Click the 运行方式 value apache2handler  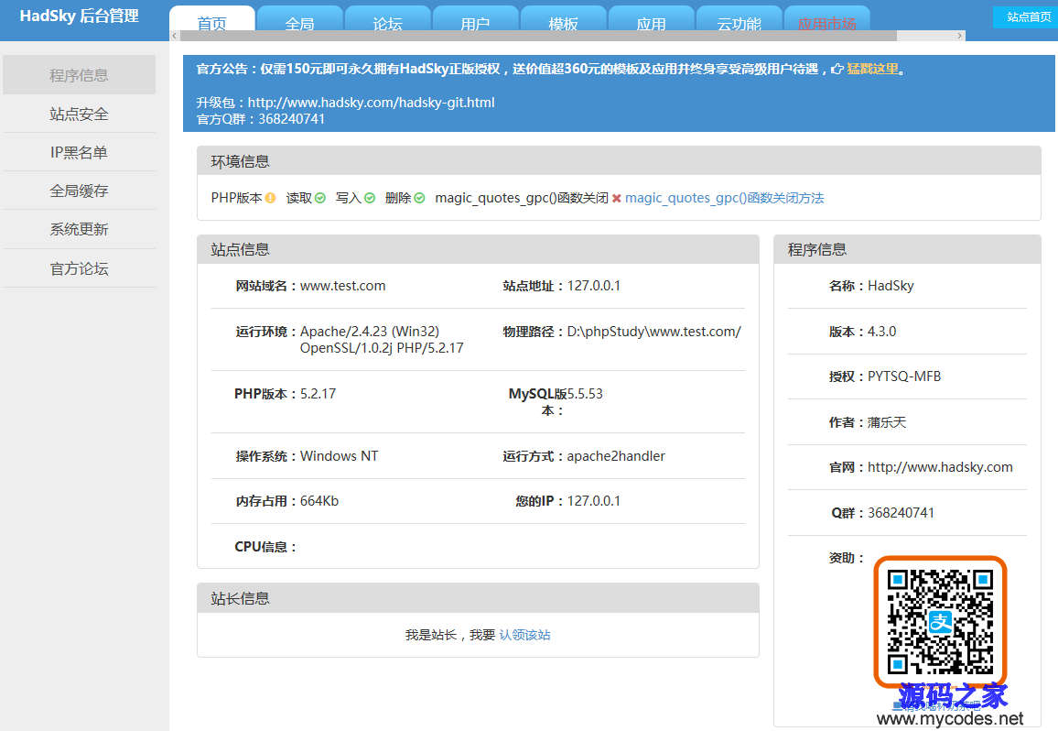(616, 456)
